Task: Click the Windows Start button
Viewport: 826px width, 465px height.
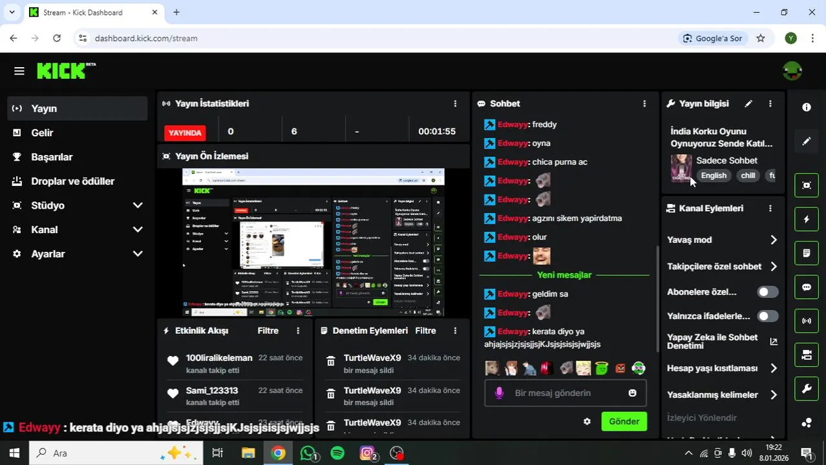Action: pos(14,453)
